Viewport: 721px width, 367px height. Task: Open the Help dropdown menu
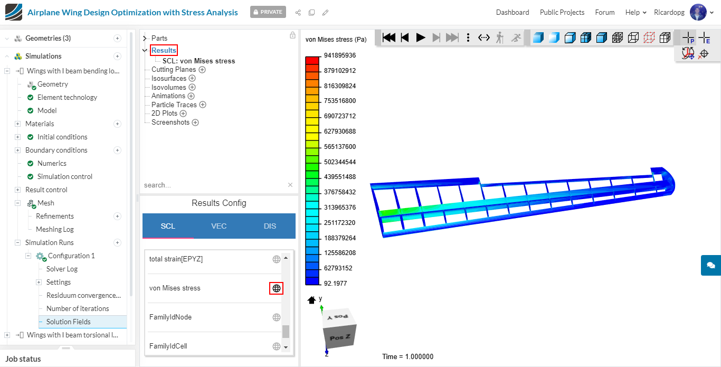[x=635, y=12]
